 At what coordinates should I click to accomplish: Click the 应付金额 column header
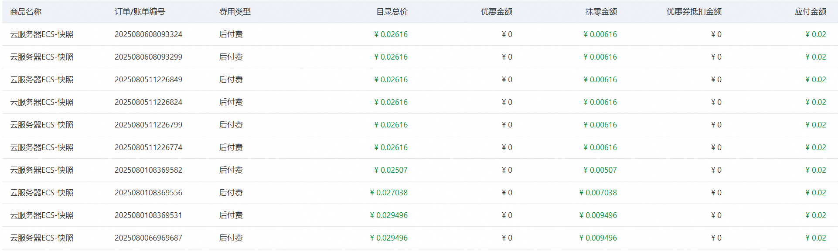coord(810,12)
